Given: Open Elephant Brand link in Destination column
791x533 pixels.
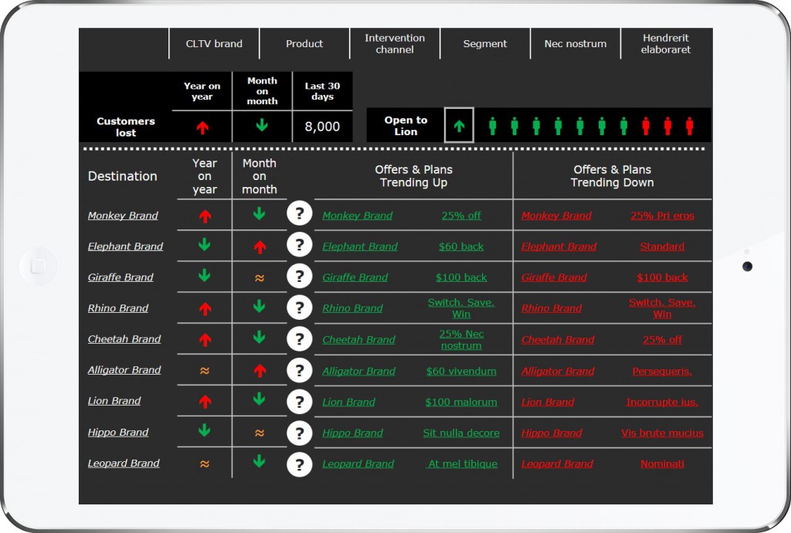Looking at the screenshot, I should coord(125,246).
